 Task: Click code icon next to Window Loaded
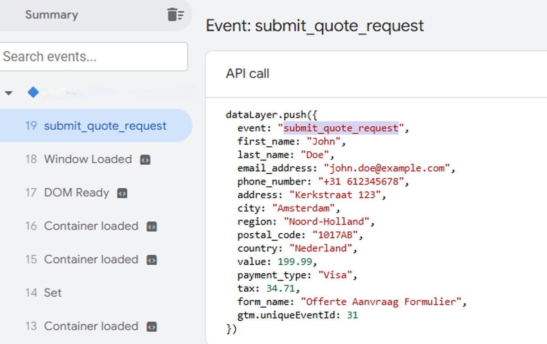(145, 160)
